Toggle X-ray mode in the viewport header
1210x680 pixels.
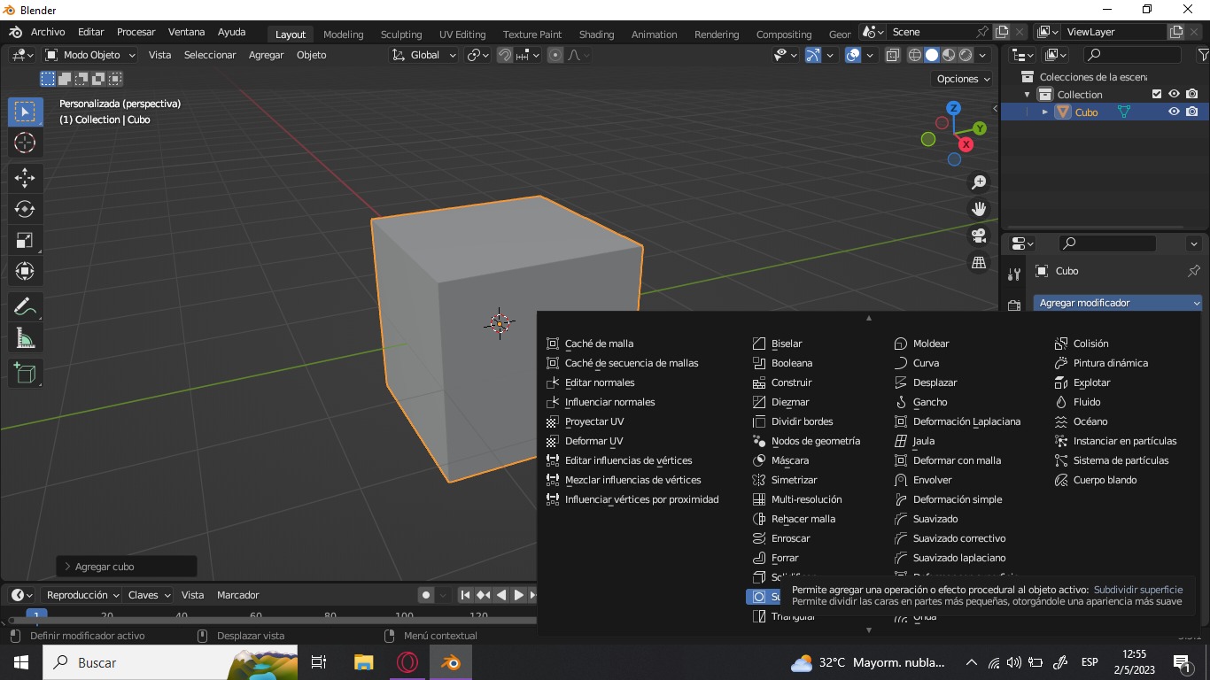892,55
